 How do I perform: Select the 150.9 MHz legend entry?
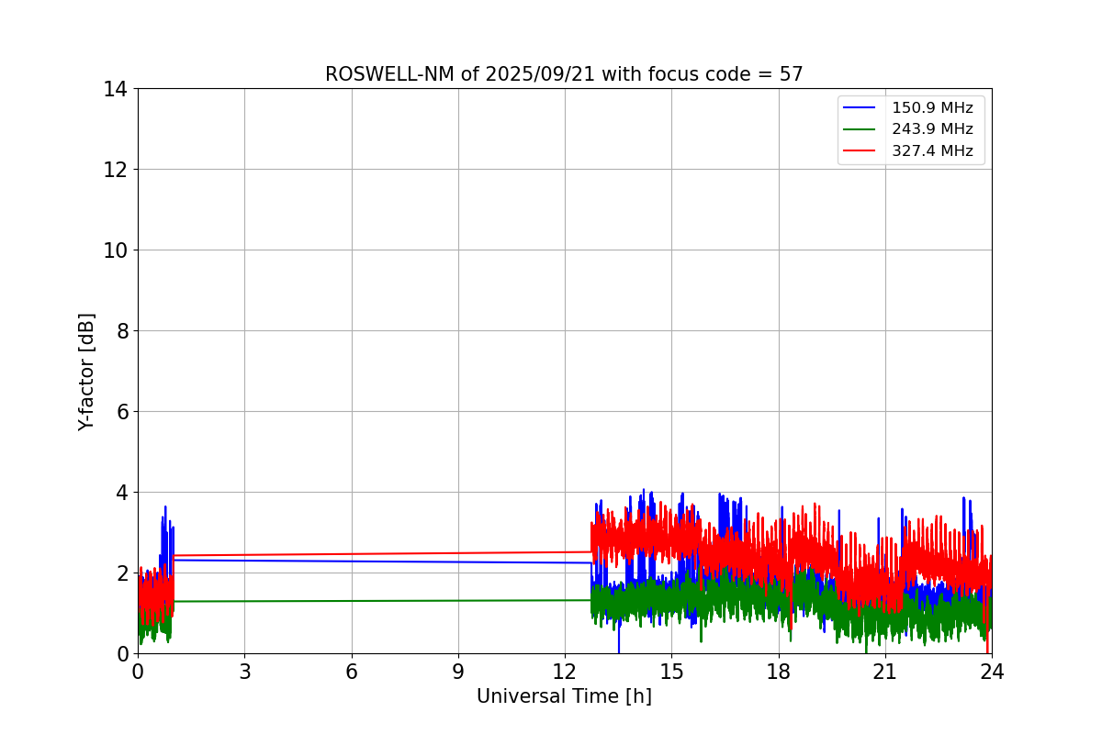tap(909, 108)
